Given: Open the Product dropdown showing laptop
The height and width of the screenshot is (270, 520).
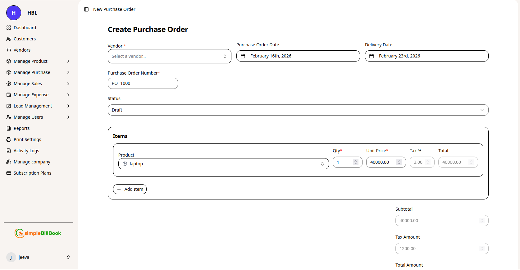Looking at the screenshot, I should pyautogui.click(x=223, y=164).
